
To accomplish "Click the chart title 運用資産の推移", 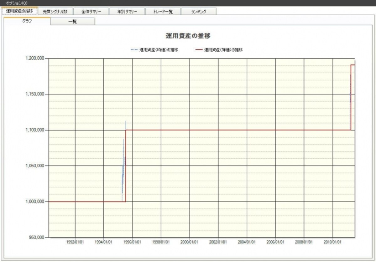I will pos(188,36).
